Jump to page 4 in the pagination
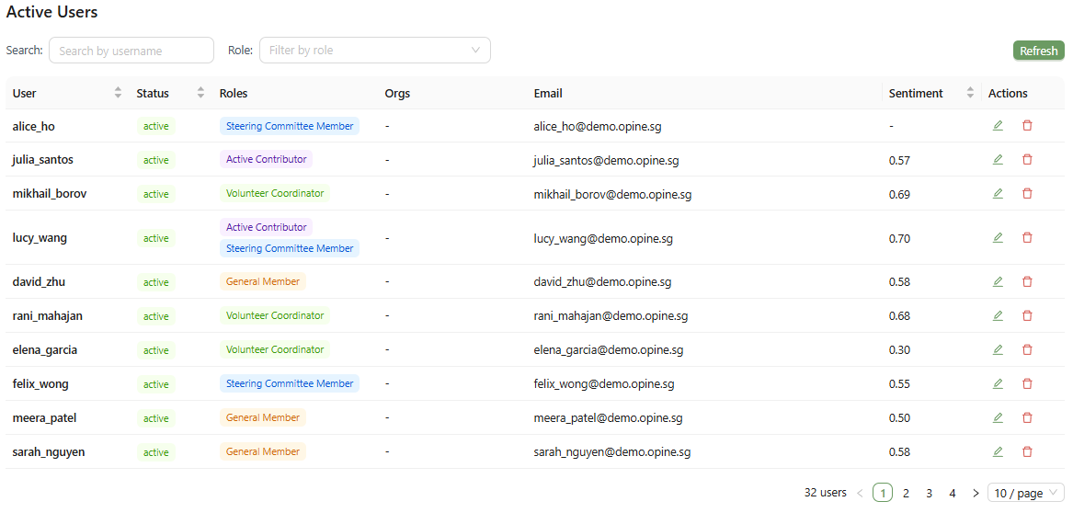Screen dimensions: 1073x513 pos(952,493)
